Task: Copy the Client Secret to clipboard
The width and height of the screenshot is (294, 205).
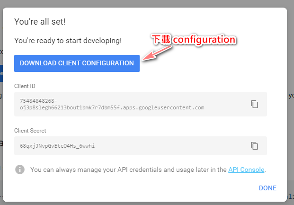Action: 254,146
